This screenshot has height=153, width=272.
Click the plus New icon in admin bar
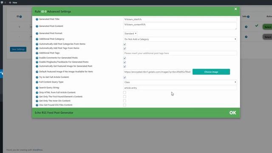click(x=10, y=3)
